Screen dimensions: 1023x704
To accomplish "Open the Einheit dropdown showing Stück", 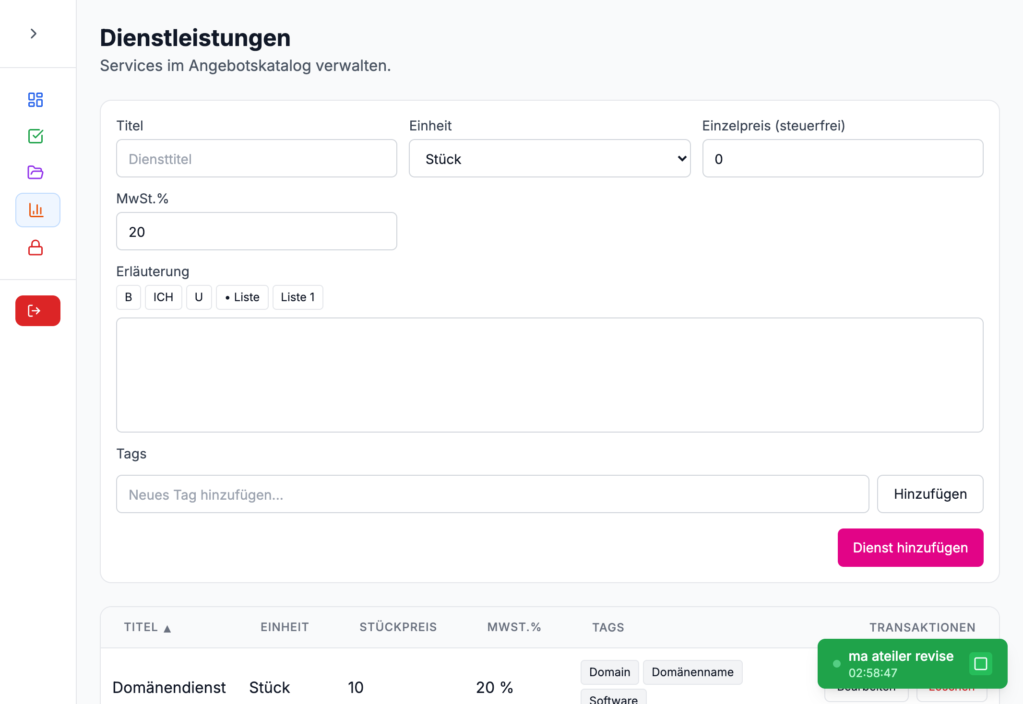I will [x=549, y=159].
